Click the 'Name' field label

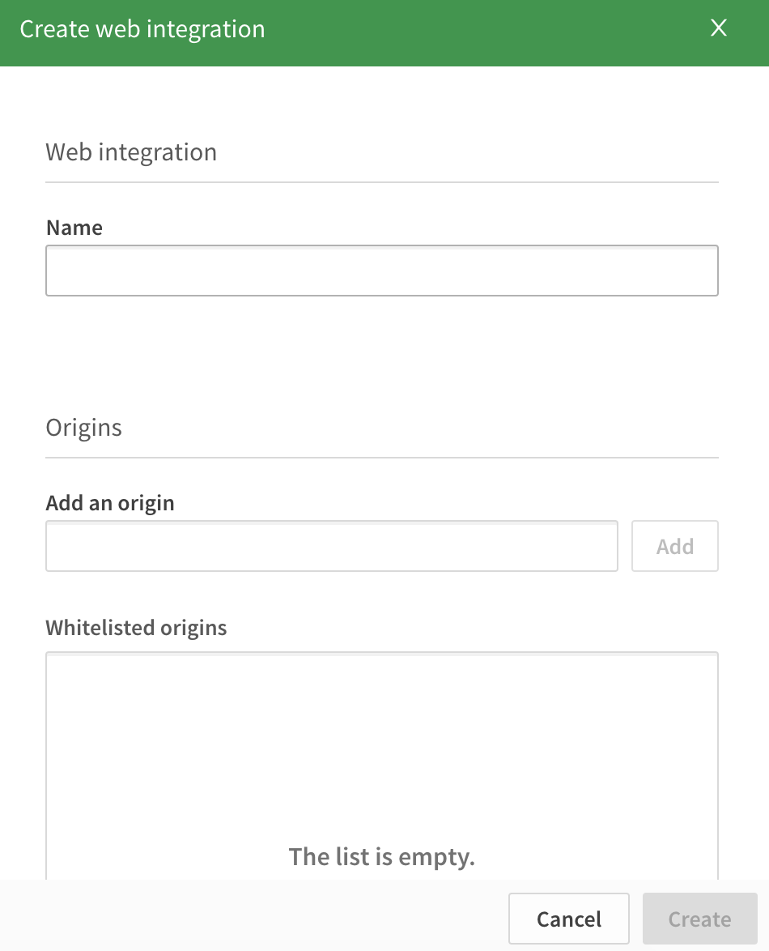click(74, 228)
